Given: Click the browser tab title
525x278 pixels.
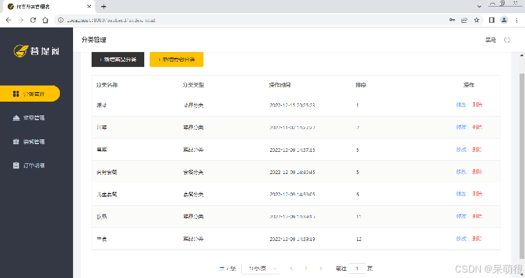Looking at the screenshot, I should click(x=33, y=7).
